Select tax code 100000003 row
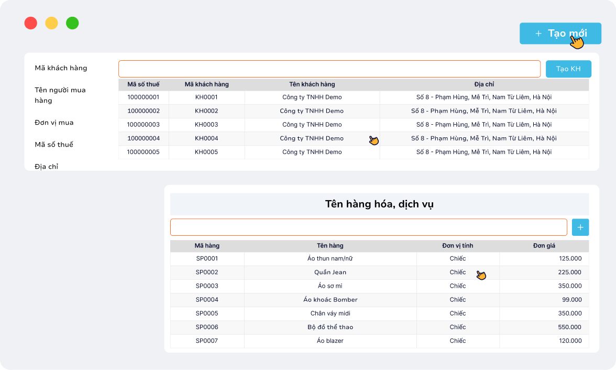 [x=144, y=125]
